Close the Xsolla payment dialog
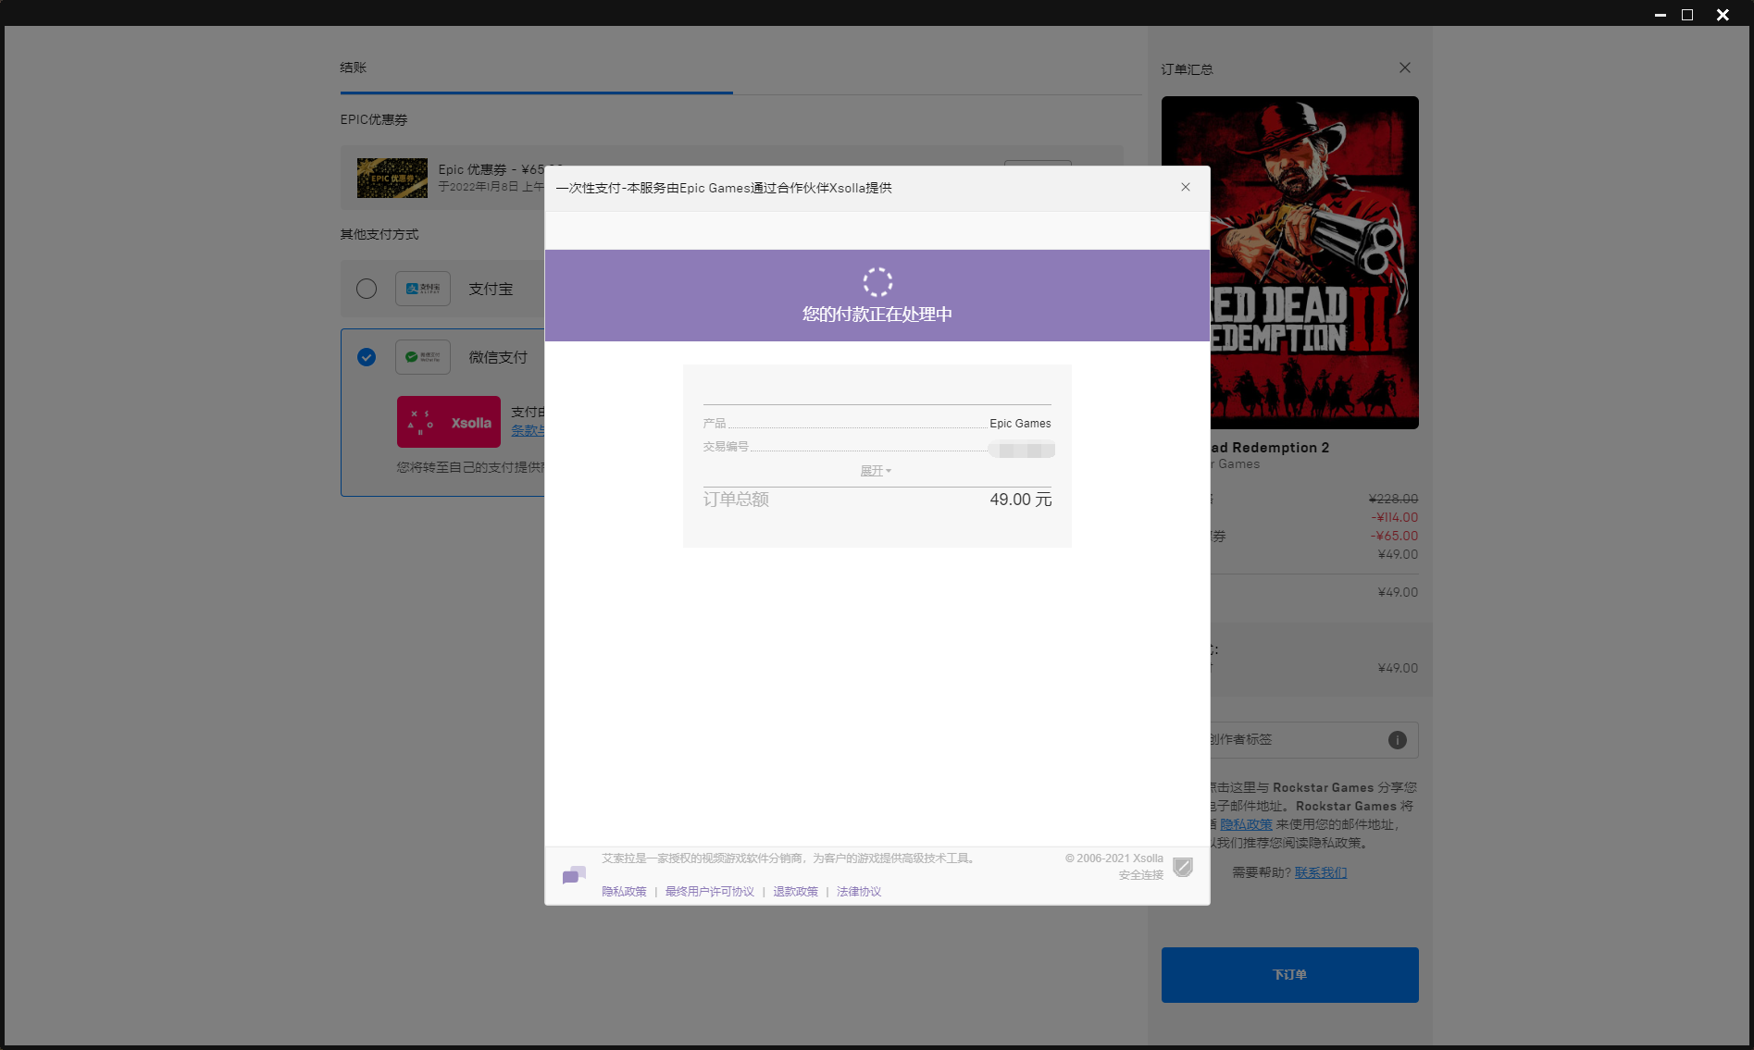This screenshot has height=1050, width=1754. click(1185, 187)
